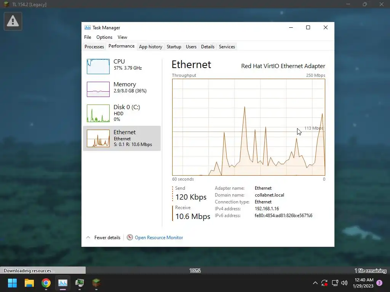Switch to the Startup tab
This screenshot has height=292, width=390.
[174, 47]
